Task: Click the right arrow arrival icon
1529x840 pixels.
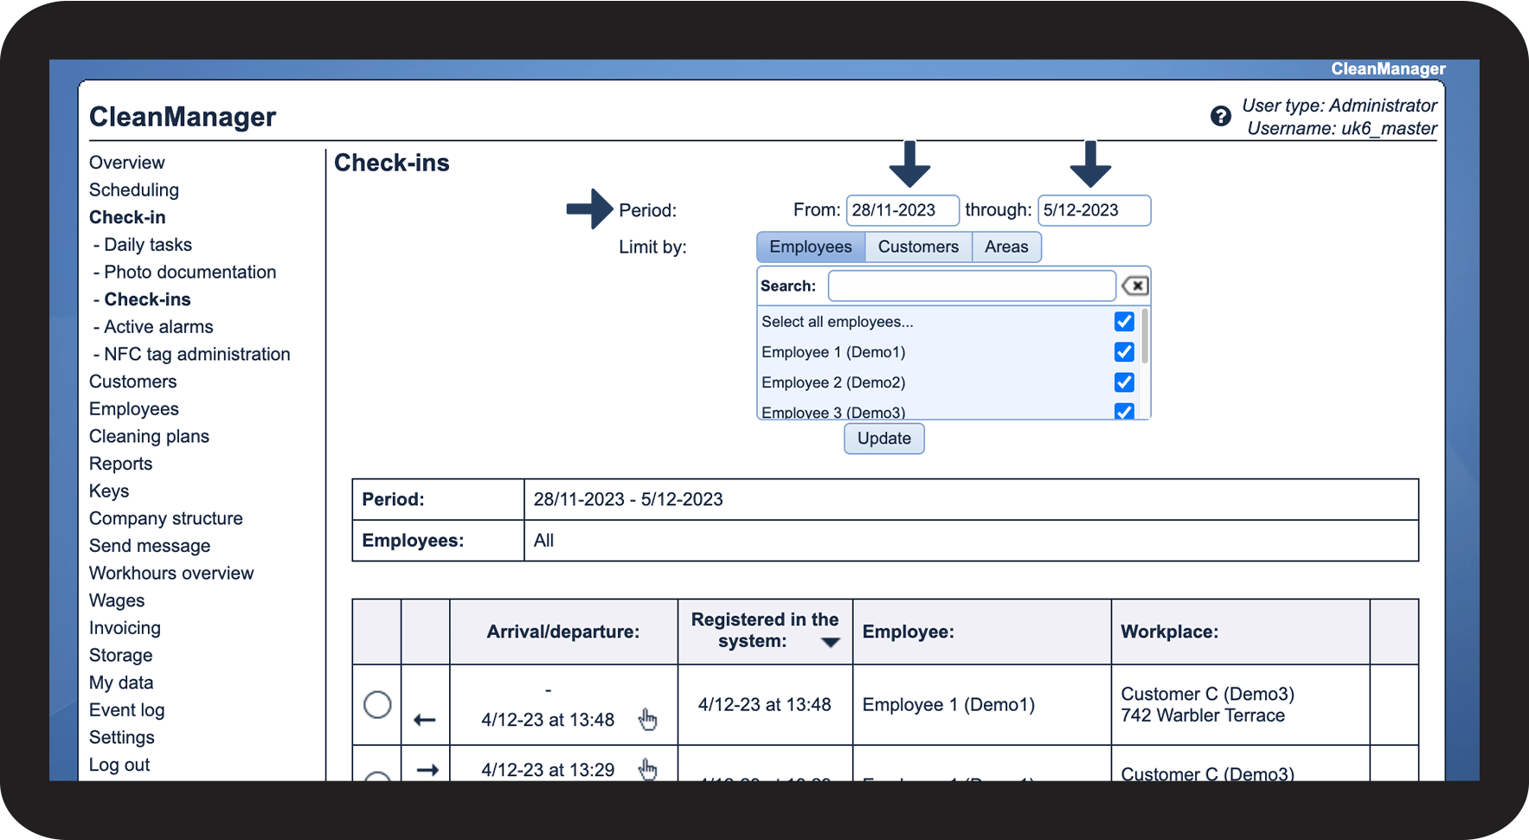Action: 427,769
